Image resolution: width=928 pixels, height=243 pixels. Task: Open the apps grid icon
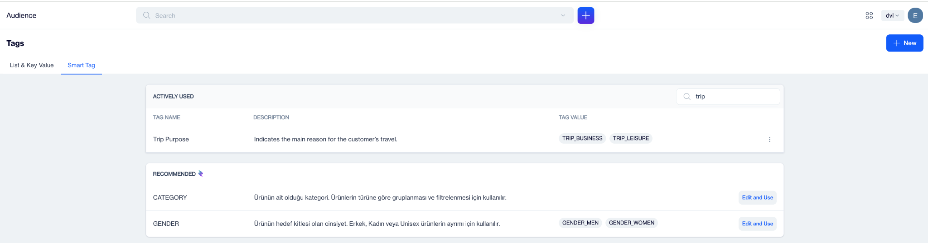[x=869, y=15]
